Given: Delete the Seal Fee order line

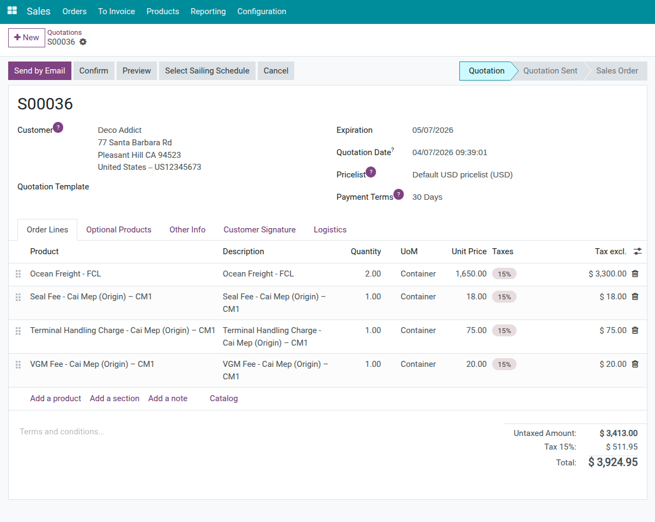Looking at the screenshot, I should (x=635, y=297).
